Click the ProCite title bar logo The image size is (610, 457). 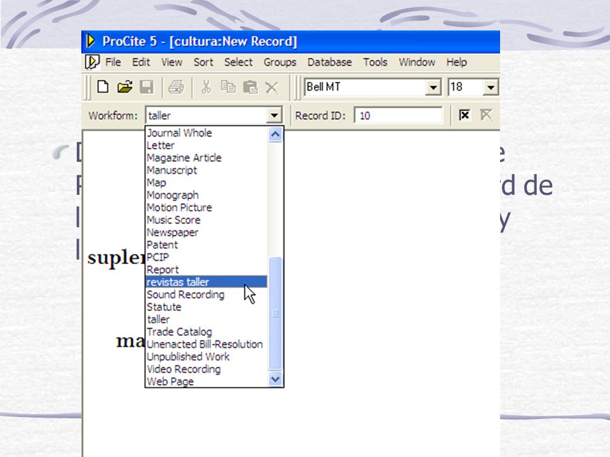point(90,41)
